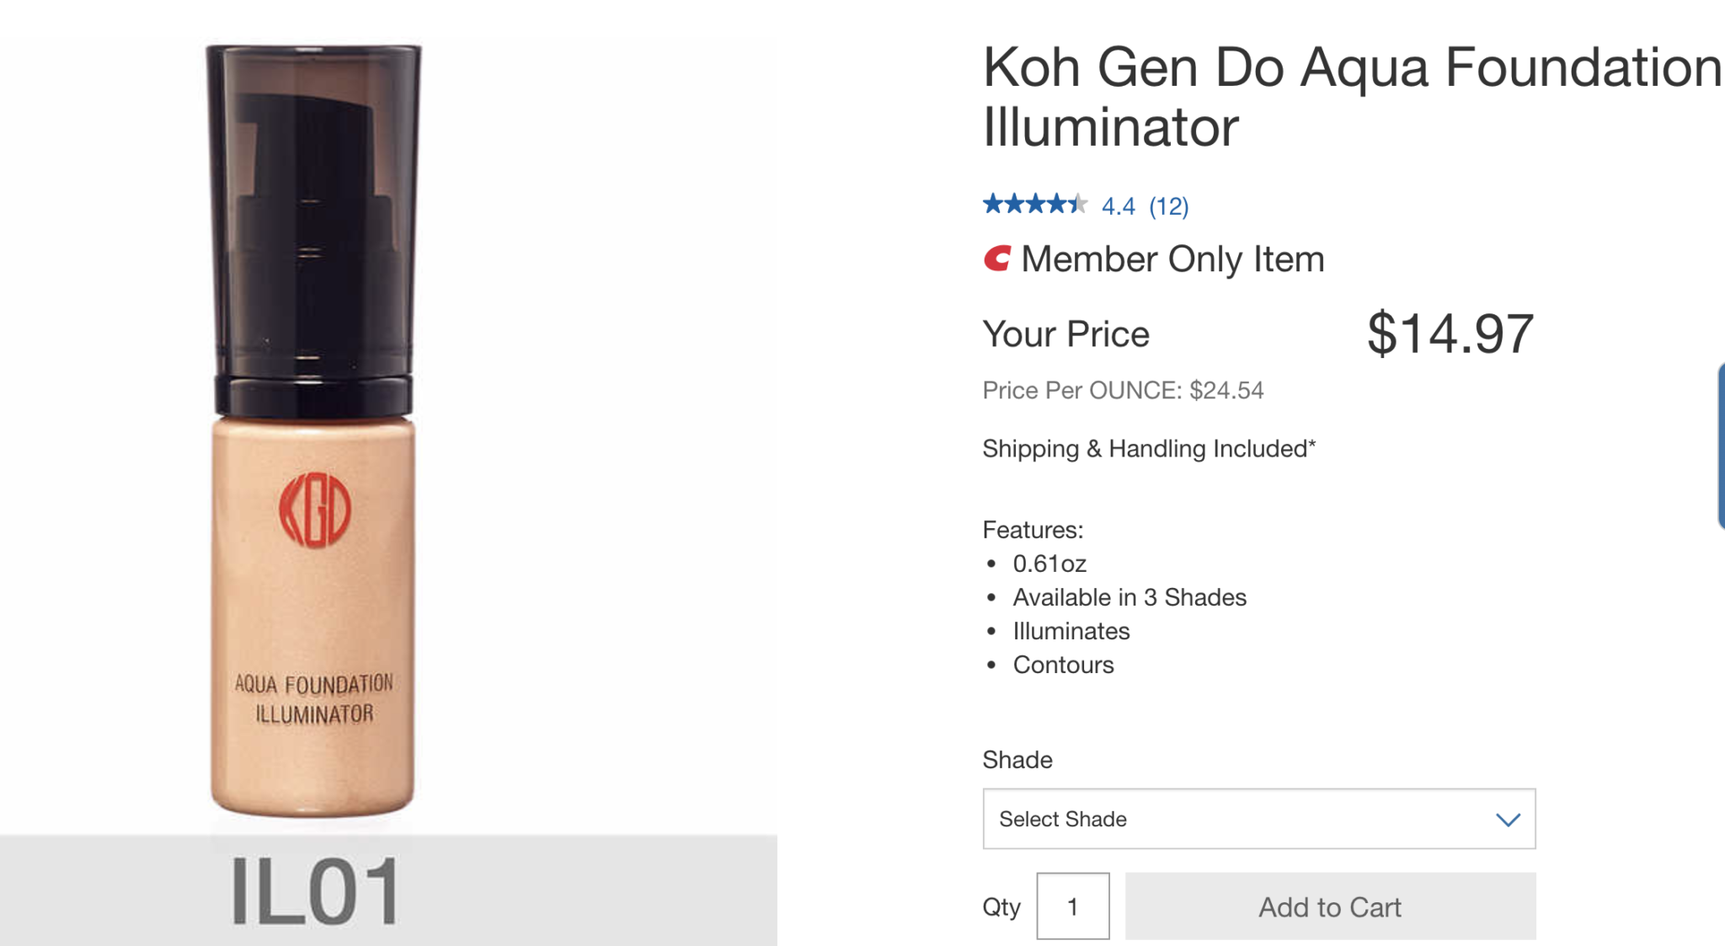The width and height of the screenshot is (1725, 946).
Task: Click the Member Only Item label
Action: (x=1172, y=259)
